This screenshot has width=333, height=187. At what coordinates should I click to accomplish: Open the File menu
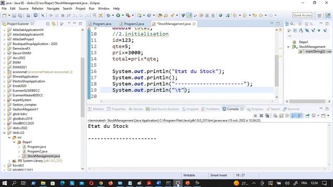pyautogui.click(x=4, y=8)
